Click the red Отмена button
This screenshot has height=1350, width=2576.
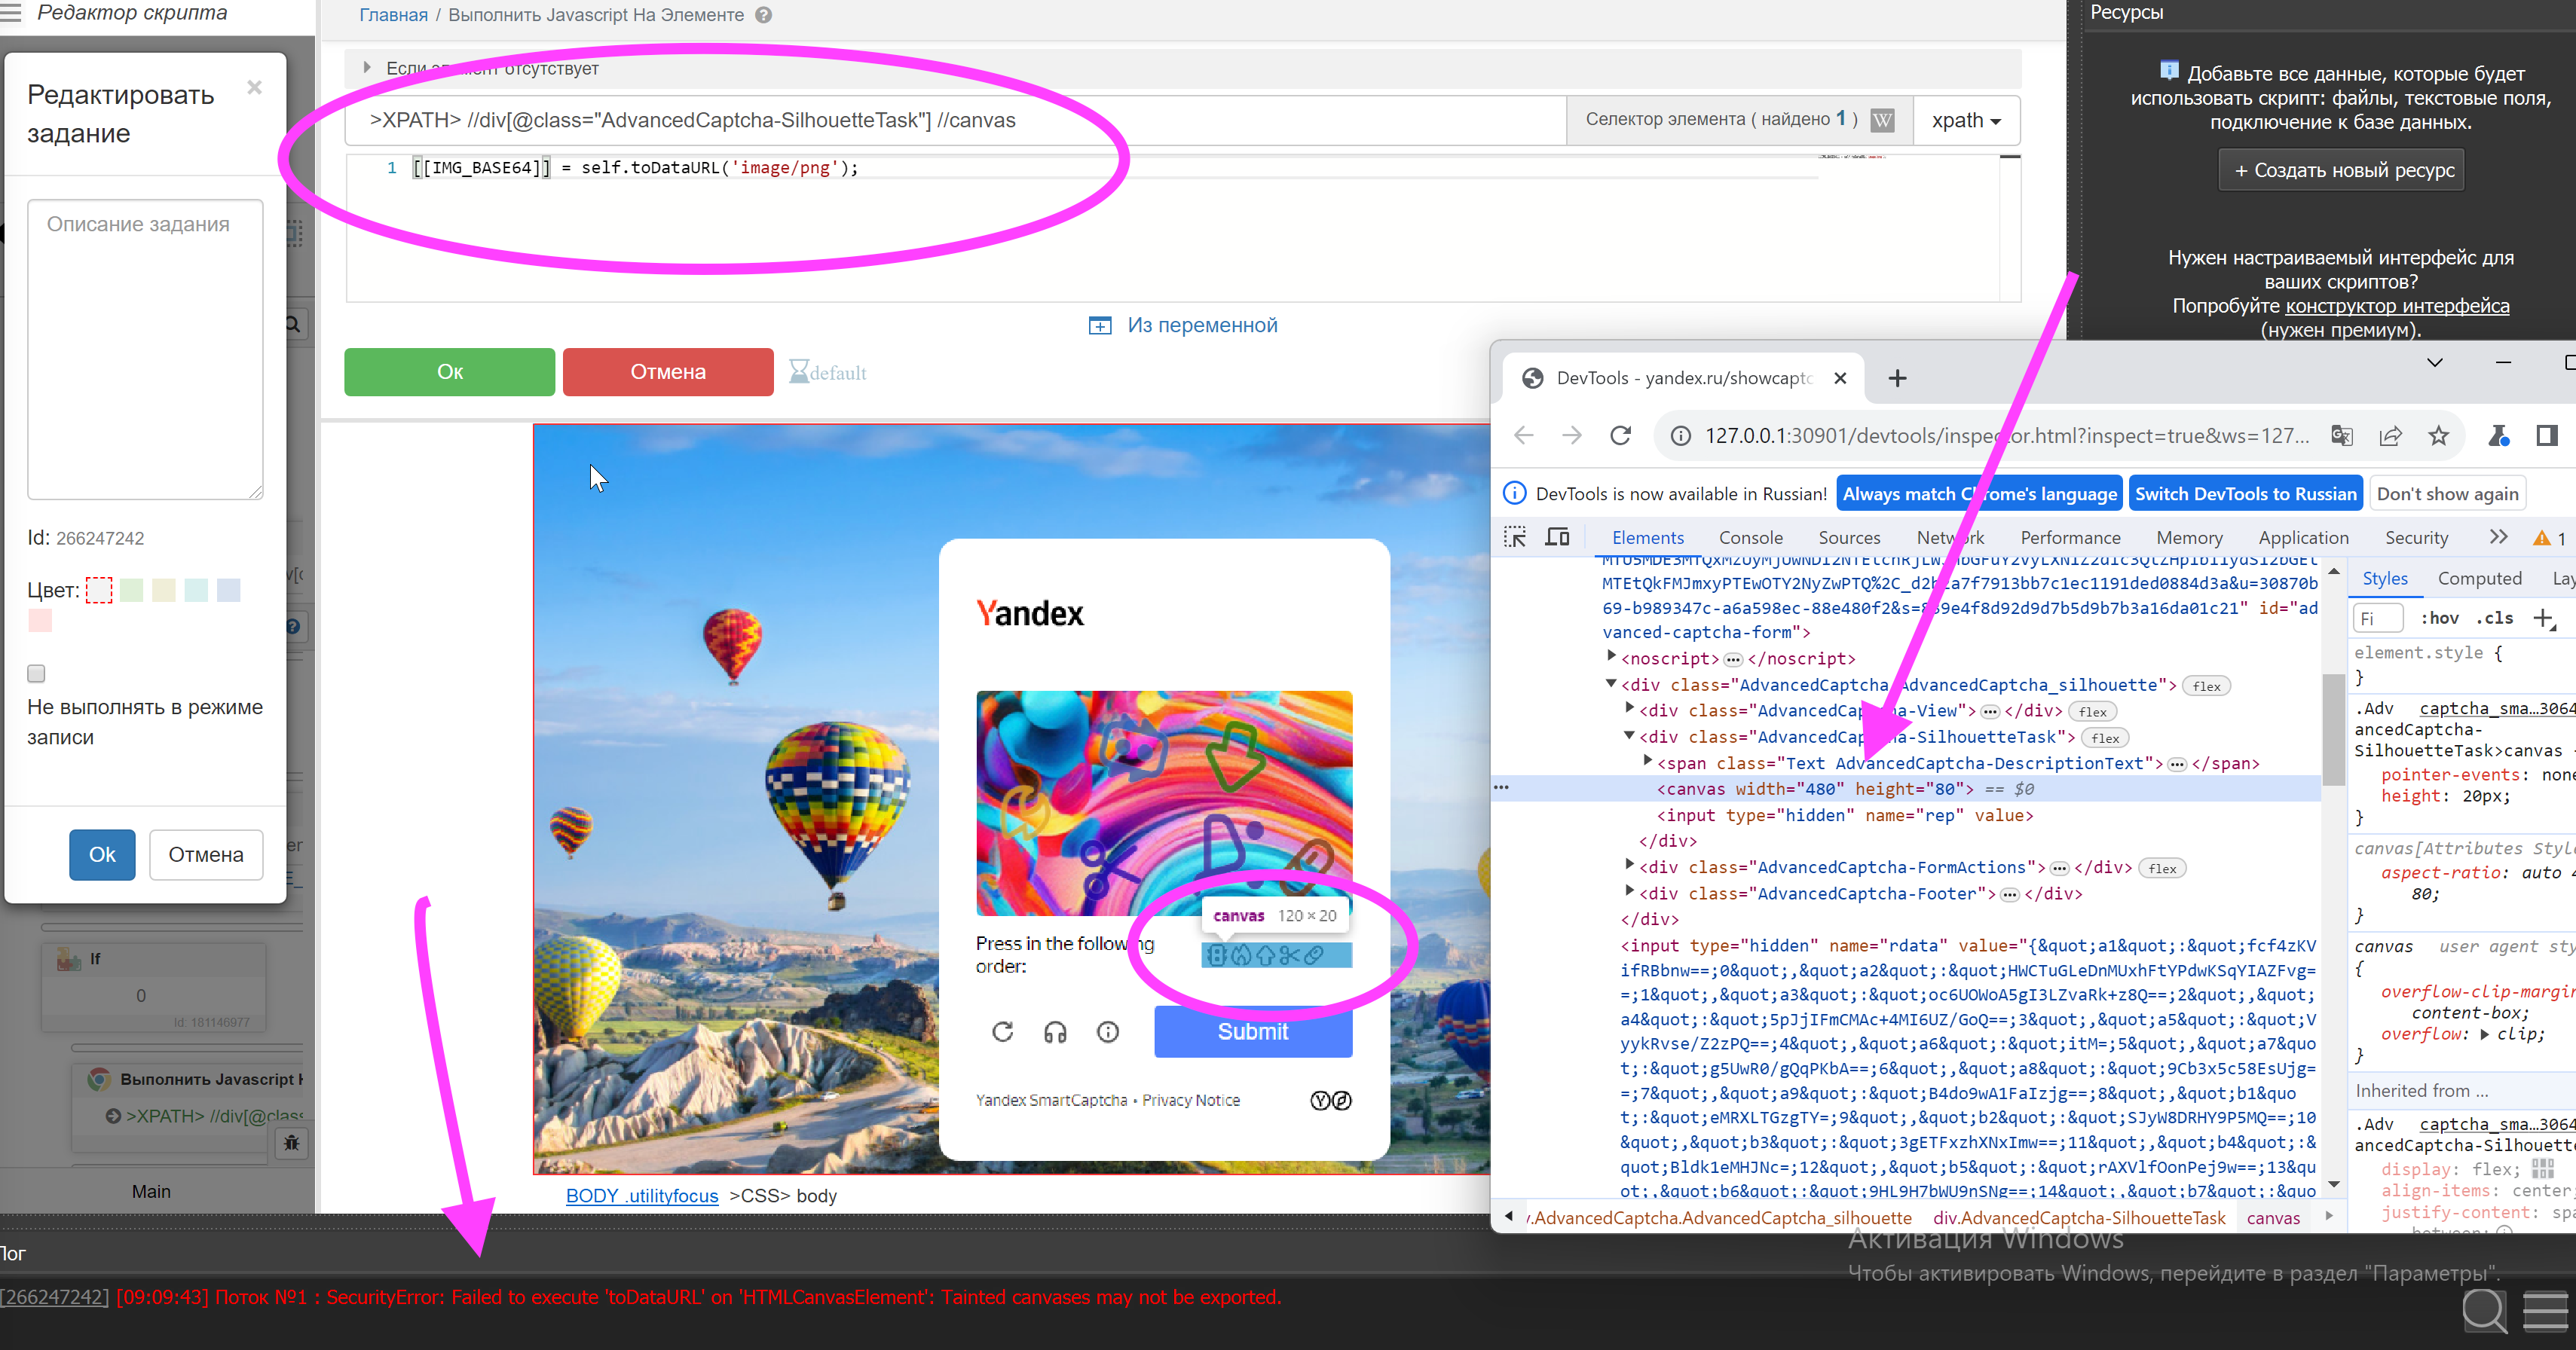pyautogui.click(x=667, y=371)
